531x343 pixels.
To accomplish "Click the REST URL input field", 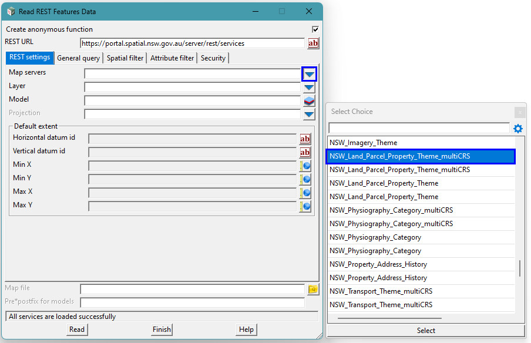I will [x=192, y=43].
